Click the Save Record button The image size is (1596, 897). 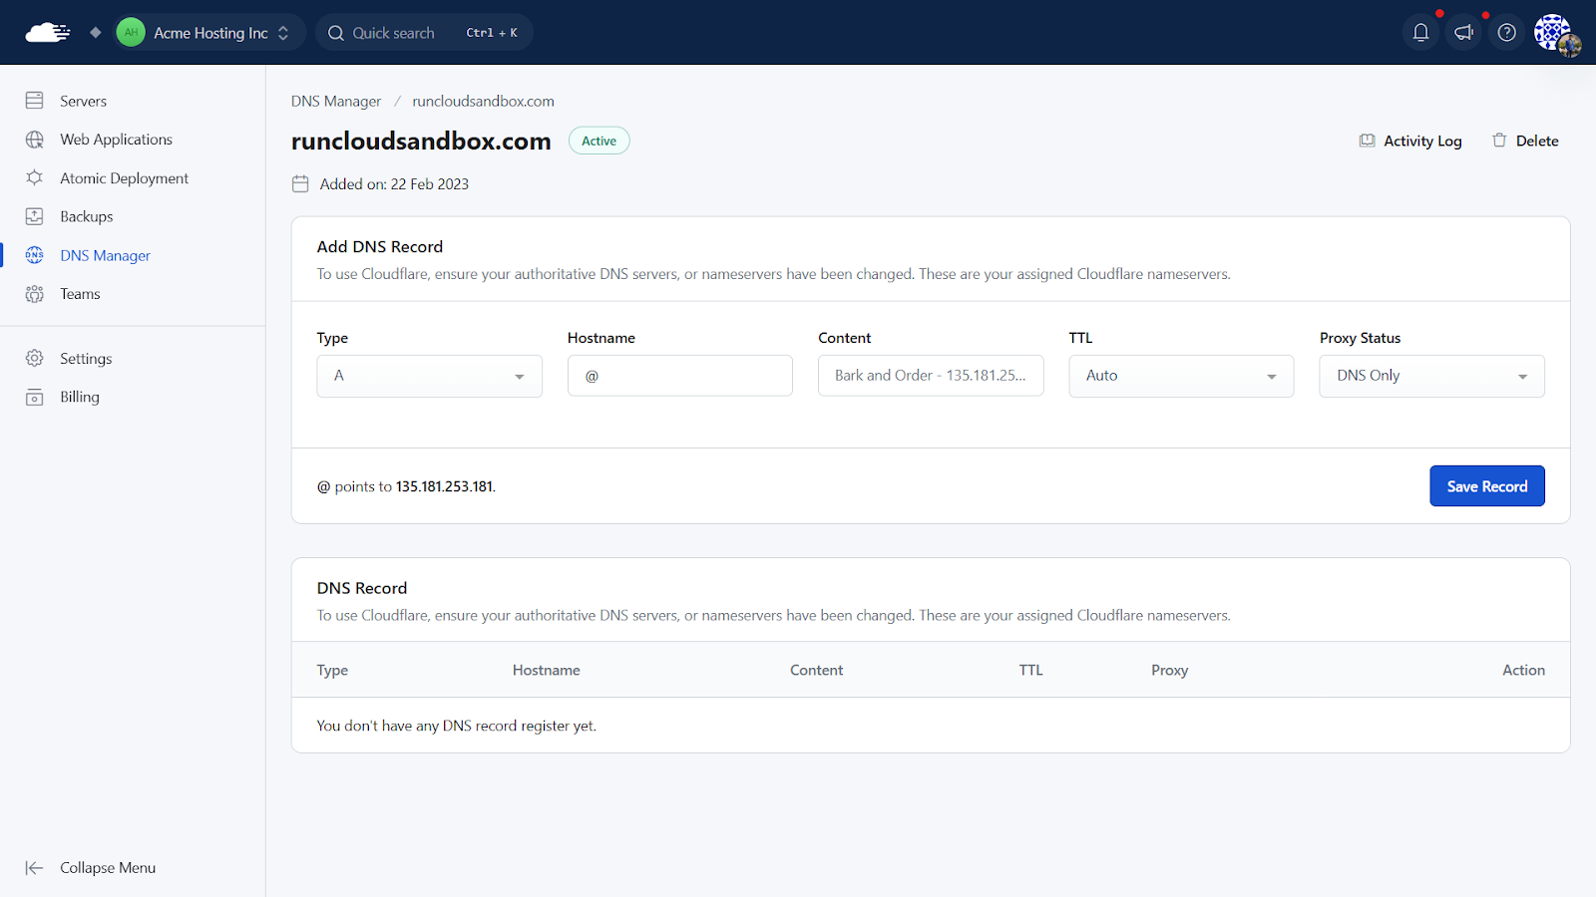coord(1486,486)
